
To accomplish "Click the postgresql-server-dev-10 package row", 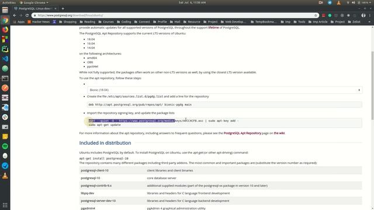I will pyautogui.click(x=221, y=201).
